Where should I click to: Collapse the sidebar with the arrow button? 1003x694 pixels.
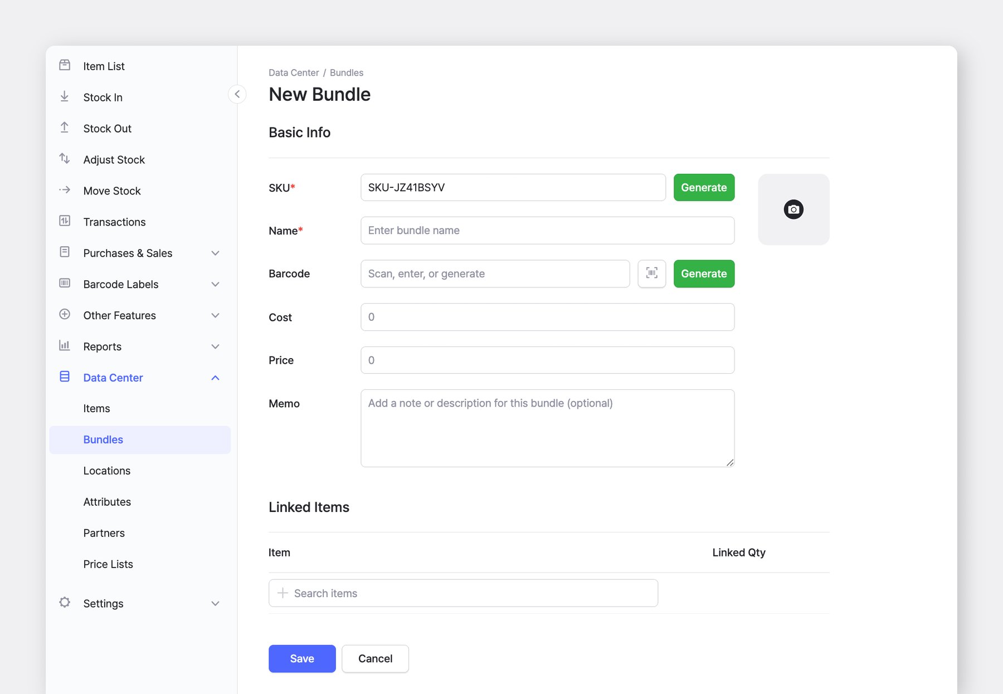(237, 94)
